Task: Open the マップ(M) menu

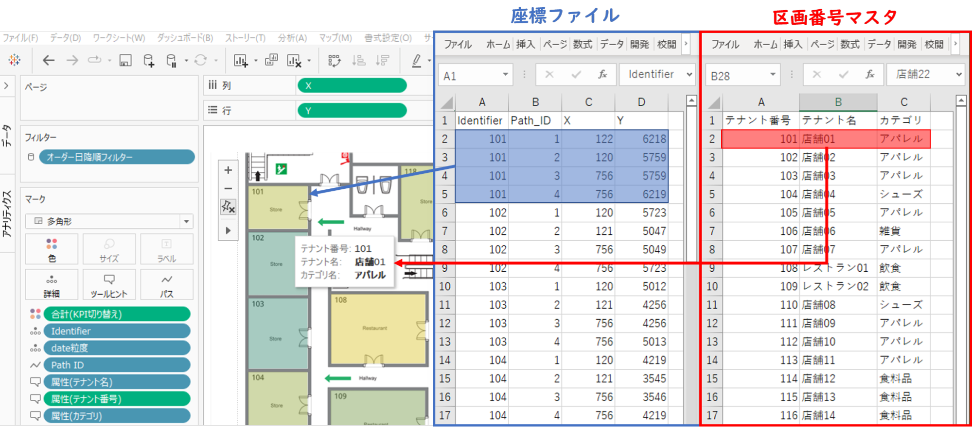Action: [x=335, y=38]
